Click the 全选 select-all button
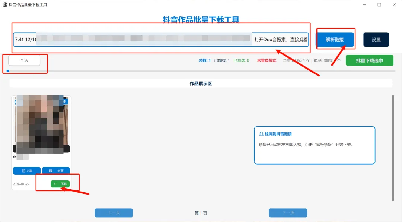 (x=24, y=60)
